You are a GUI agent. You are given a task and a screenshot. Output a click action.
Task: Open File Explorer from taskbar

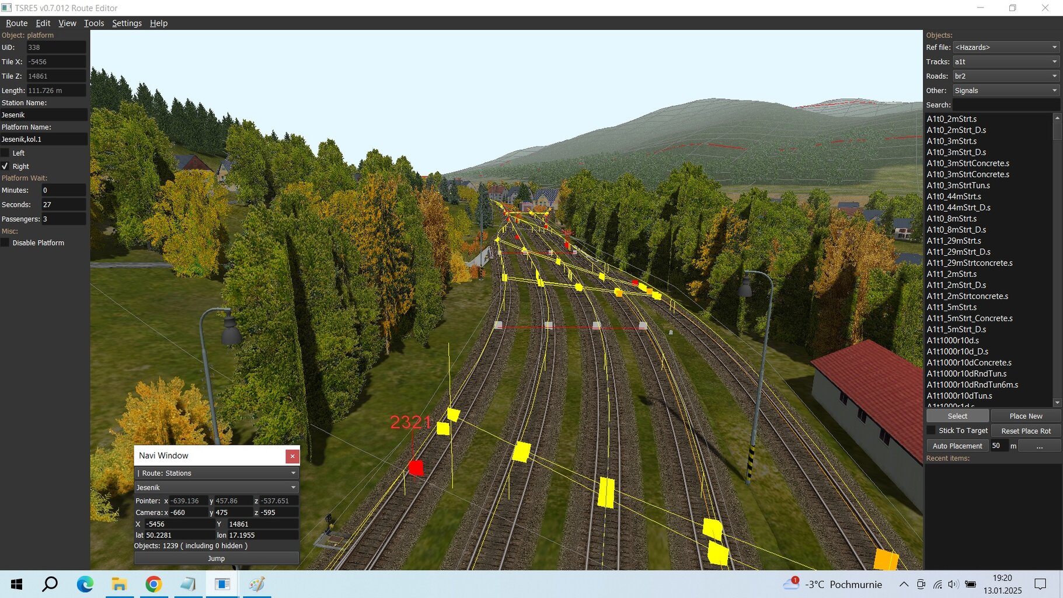[119, 584]
